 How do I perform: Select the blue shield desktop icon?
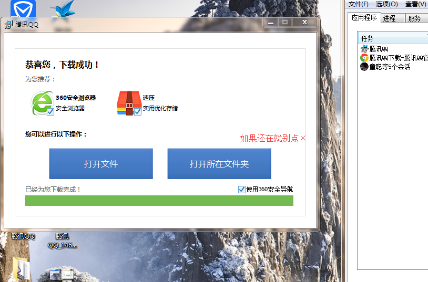23,8
